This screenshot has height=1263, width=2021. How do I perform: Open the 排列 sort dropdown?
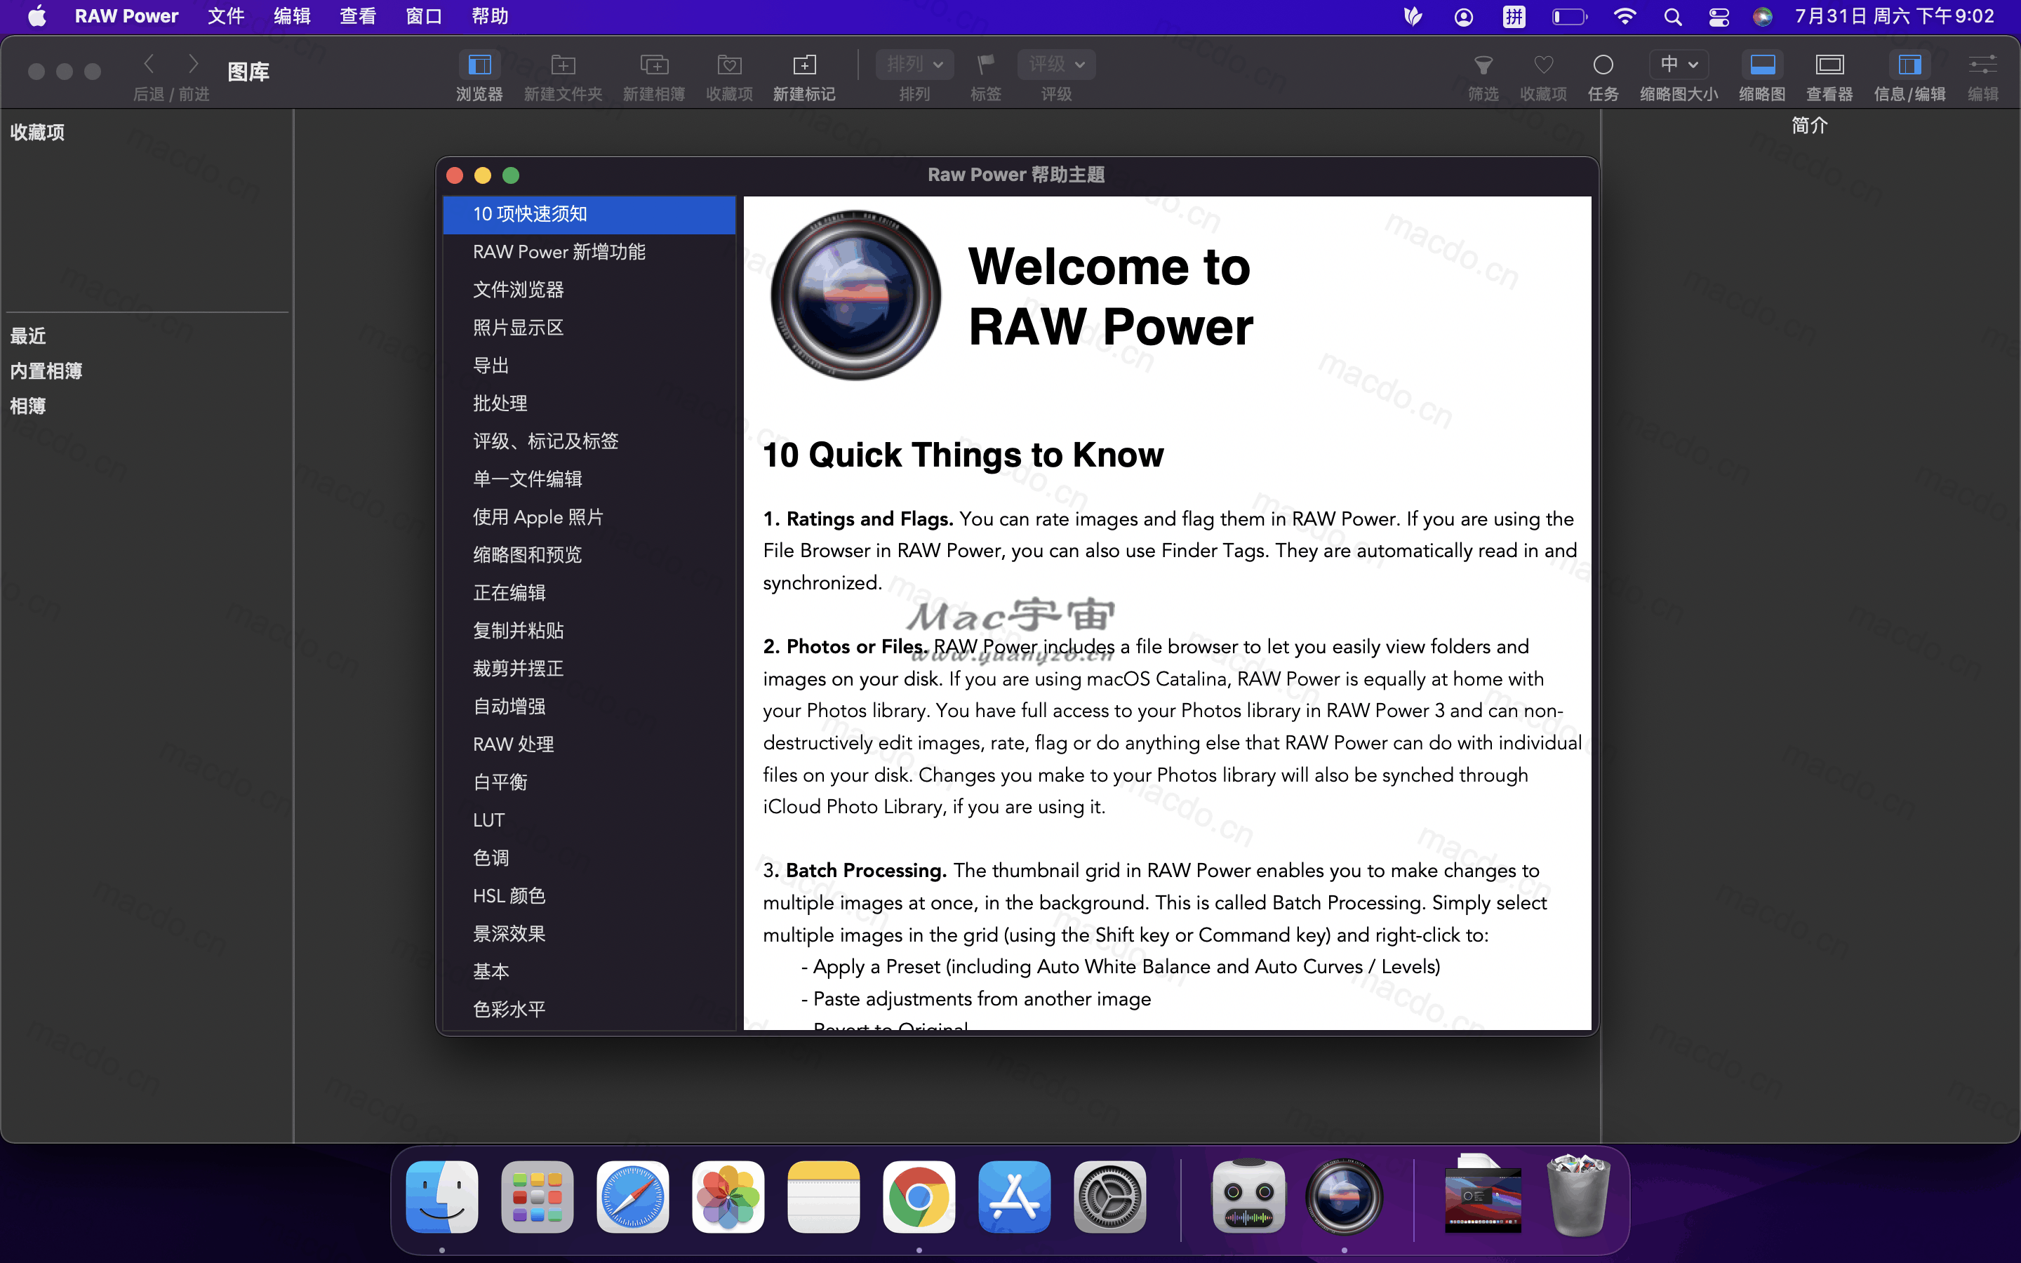coord(914,63)
